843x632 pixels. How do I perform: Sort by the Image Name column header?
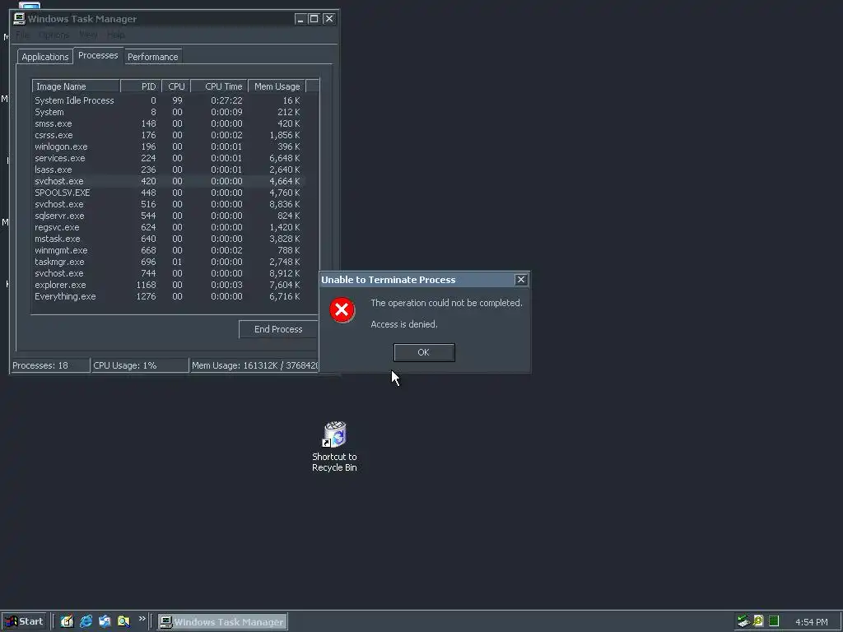click(x=77, y=86)
